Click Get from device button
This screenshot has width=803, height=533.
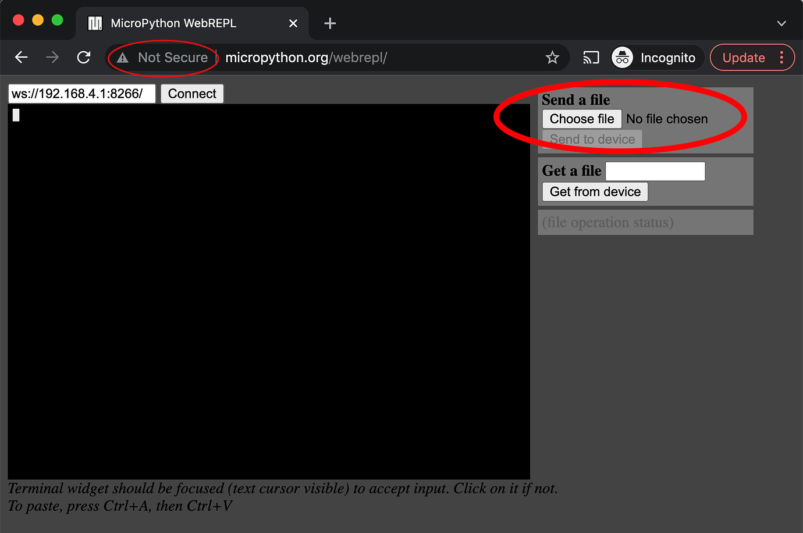(595, 192)
